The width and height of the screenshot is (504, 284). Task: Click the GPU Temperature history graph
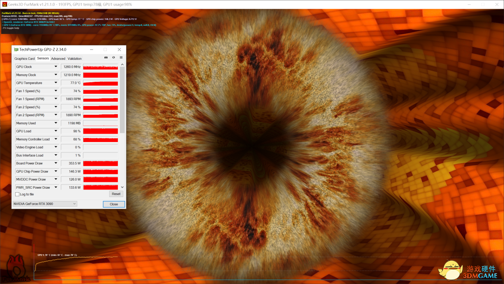click(100, 83)
